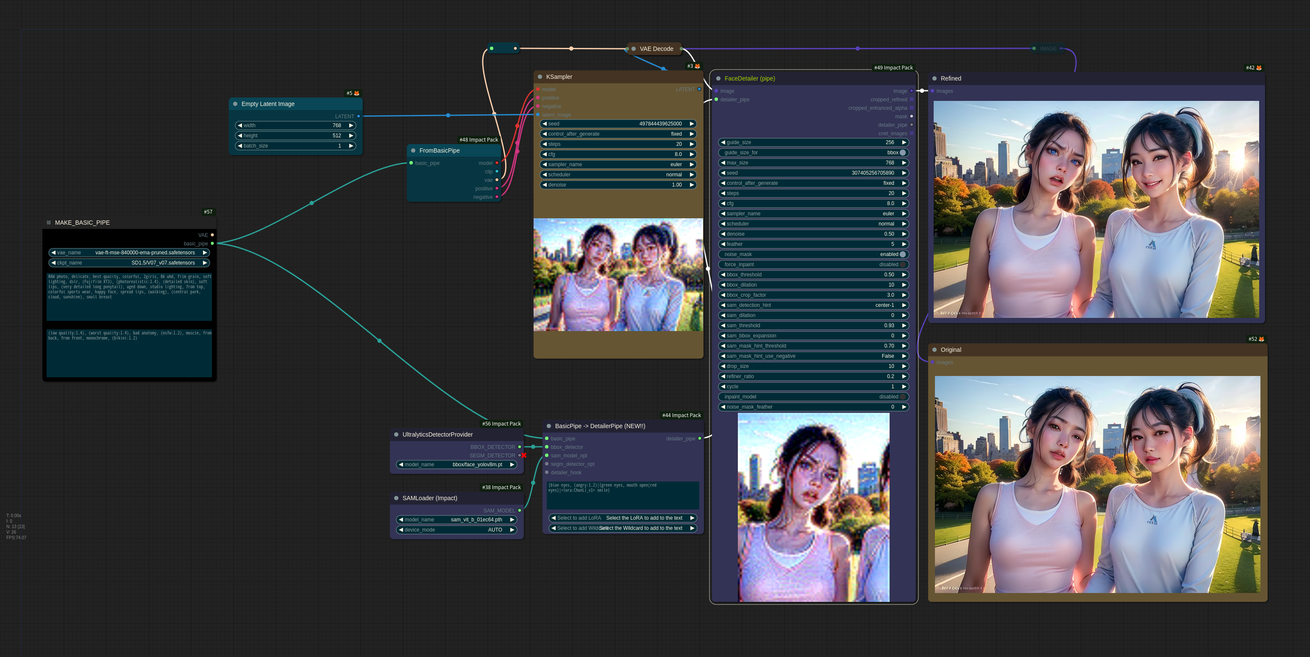The image size is (1310, 657).
Task: Click the FaceDetailer seed value field
Action: 813,173
